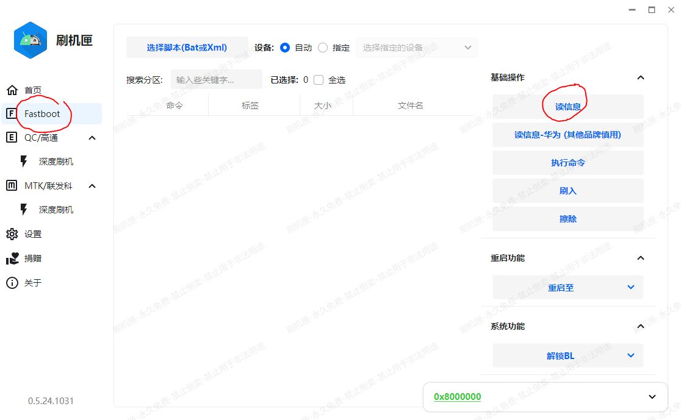Click the MTK/联发科 M icon
The height and width of the screenshot is (420, 681).
pyautogui.click(x=12, y=186)
